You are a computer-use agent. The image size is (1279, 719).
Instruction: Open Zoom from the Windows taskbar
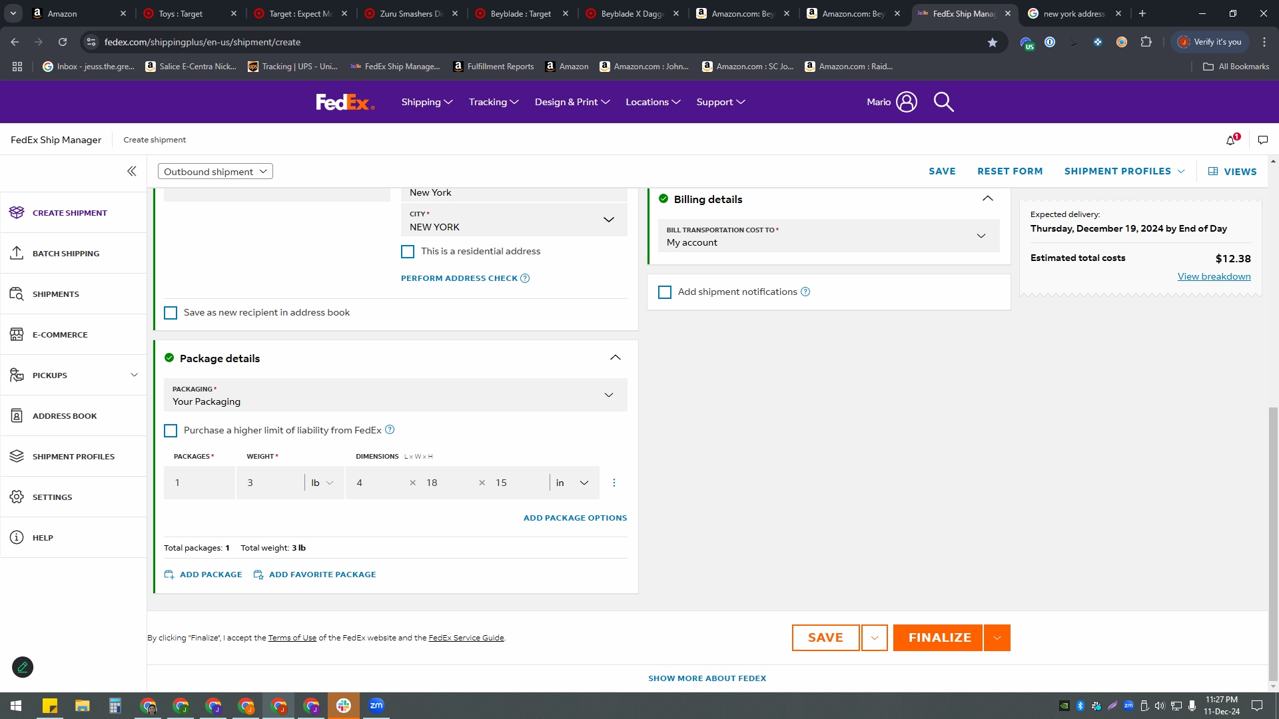[x=376, y=706]
